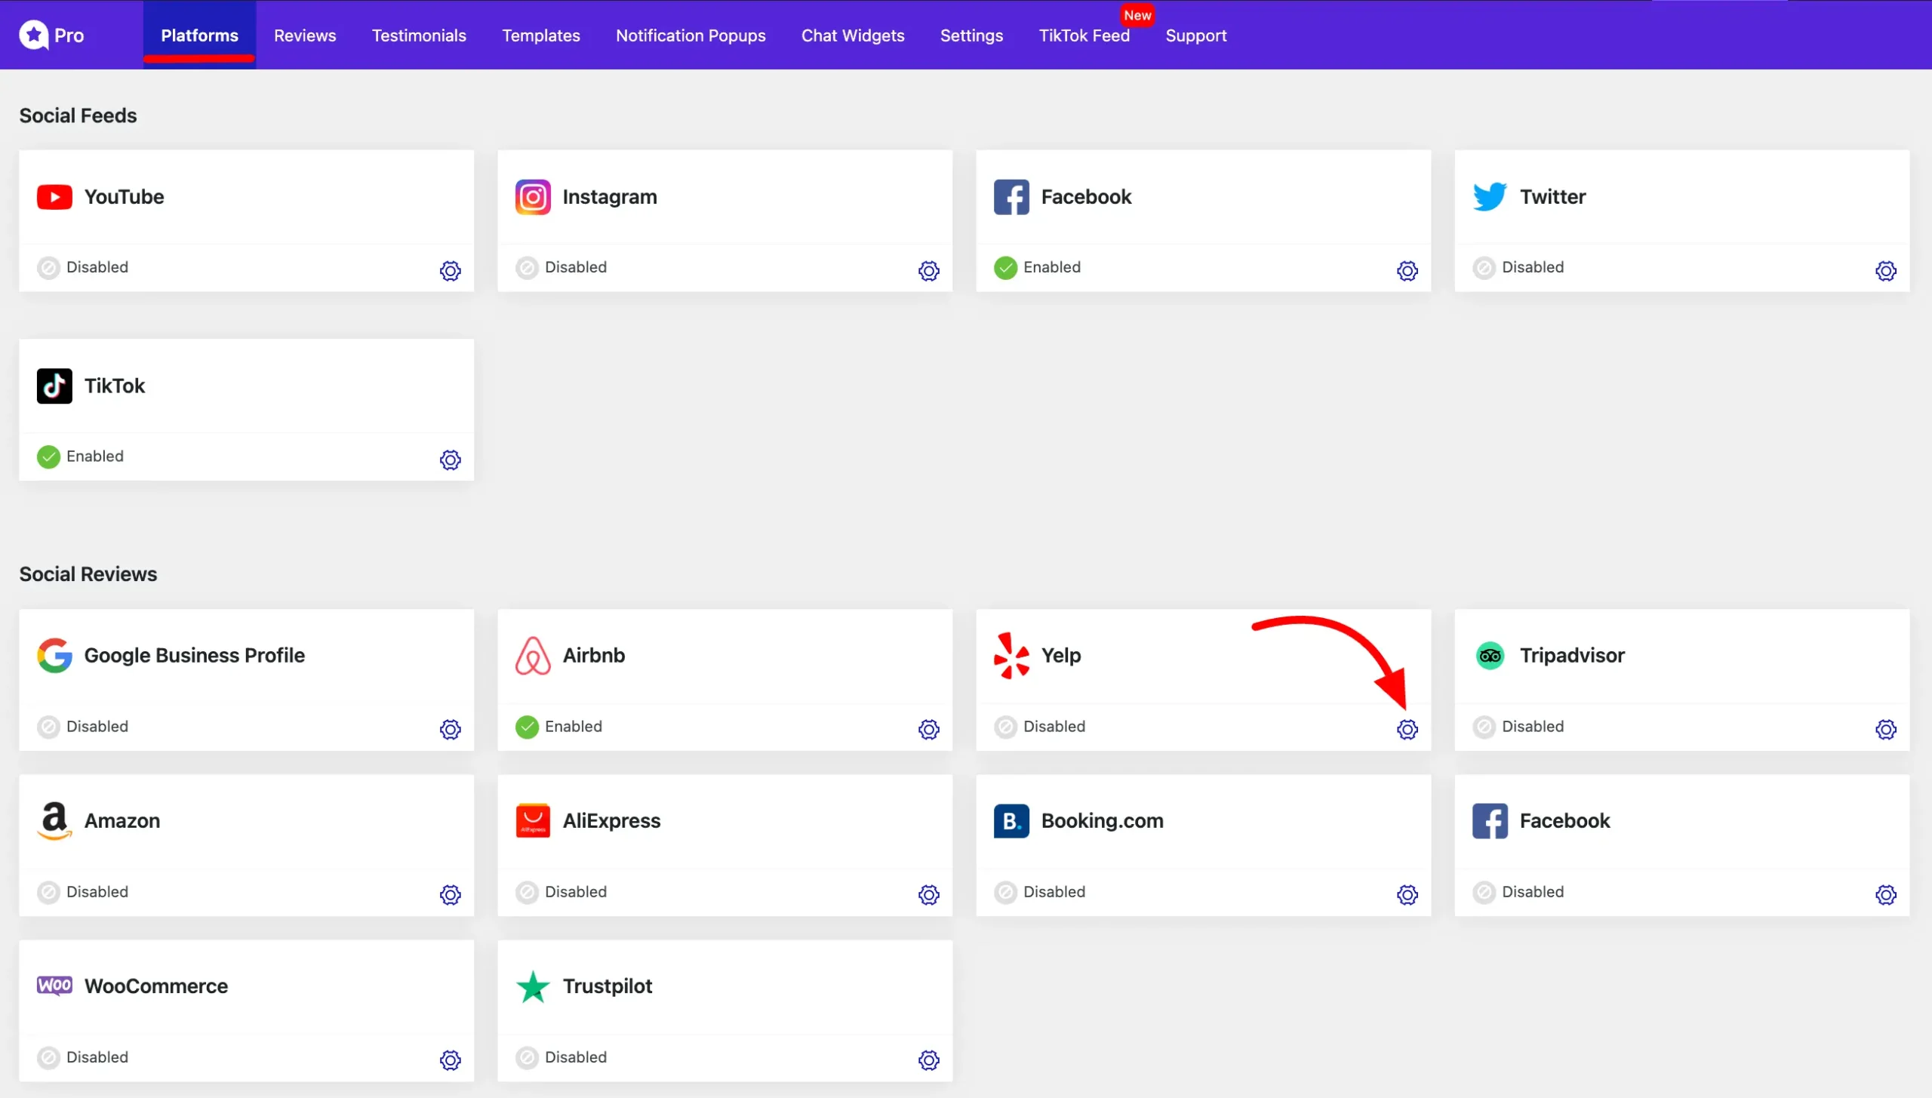The height and width of the screenshot is (1098, 1932).
Task: Open Facebook reviews settings gear icon
Action: tap(1885, 894)
